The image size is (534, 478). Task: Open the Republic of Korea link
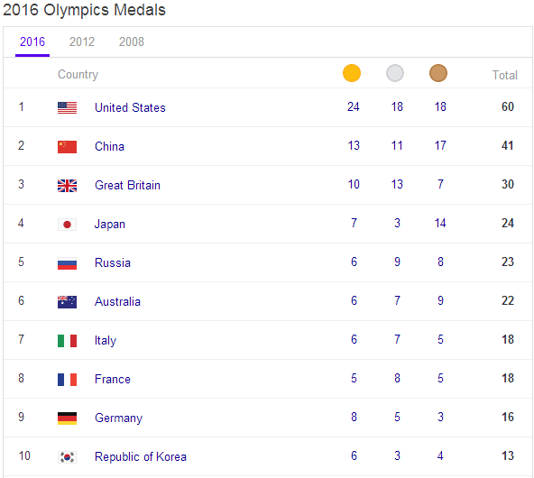pyautogui.click(x=141, y=456)
